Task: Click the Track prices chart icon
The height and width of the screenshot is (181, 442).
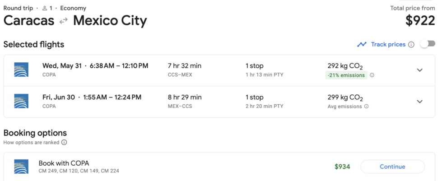Action: (x=362, y=45)
